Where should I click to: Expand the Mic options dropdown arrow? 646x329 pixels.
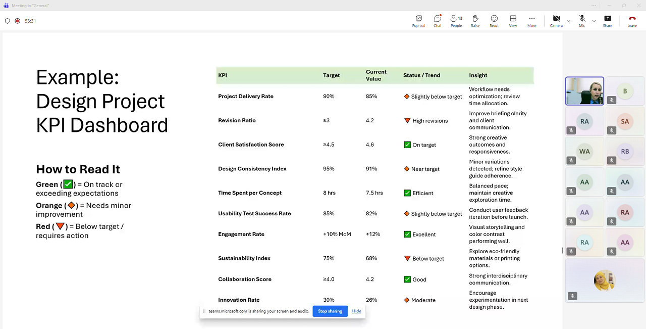click(594, 21)
